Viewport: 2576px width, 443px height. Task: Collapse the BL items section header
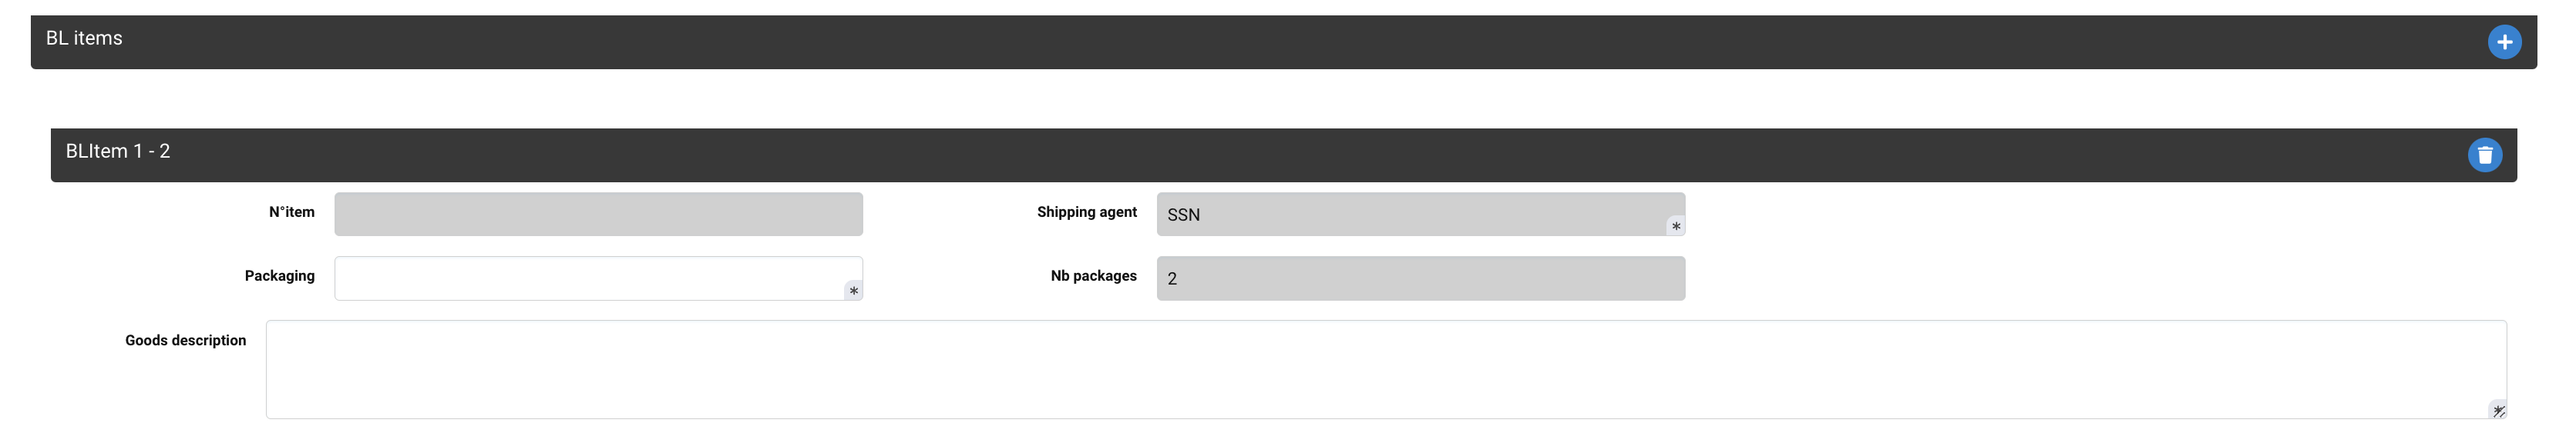[x=1200, y=42]
